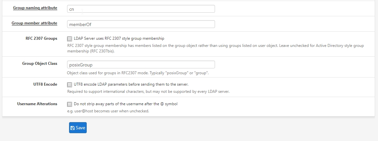Click the "Object class used for groups" help text
This screenshot has height=141, width=378.
tap(137, 73)
